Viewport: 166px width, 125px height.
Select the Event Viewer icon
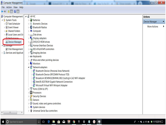6,27
